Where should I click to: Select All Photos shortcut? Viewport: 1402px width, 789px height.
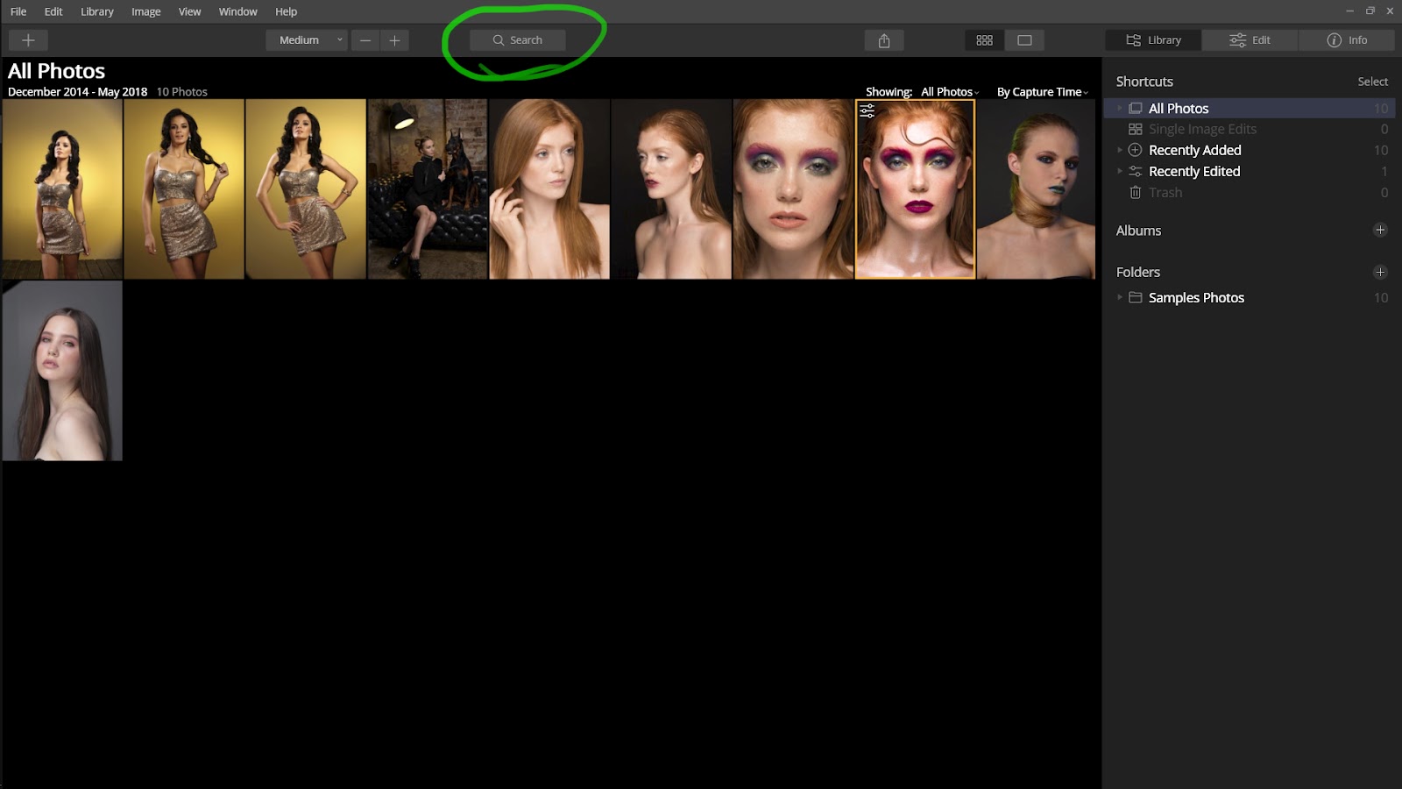(1250, 108)
